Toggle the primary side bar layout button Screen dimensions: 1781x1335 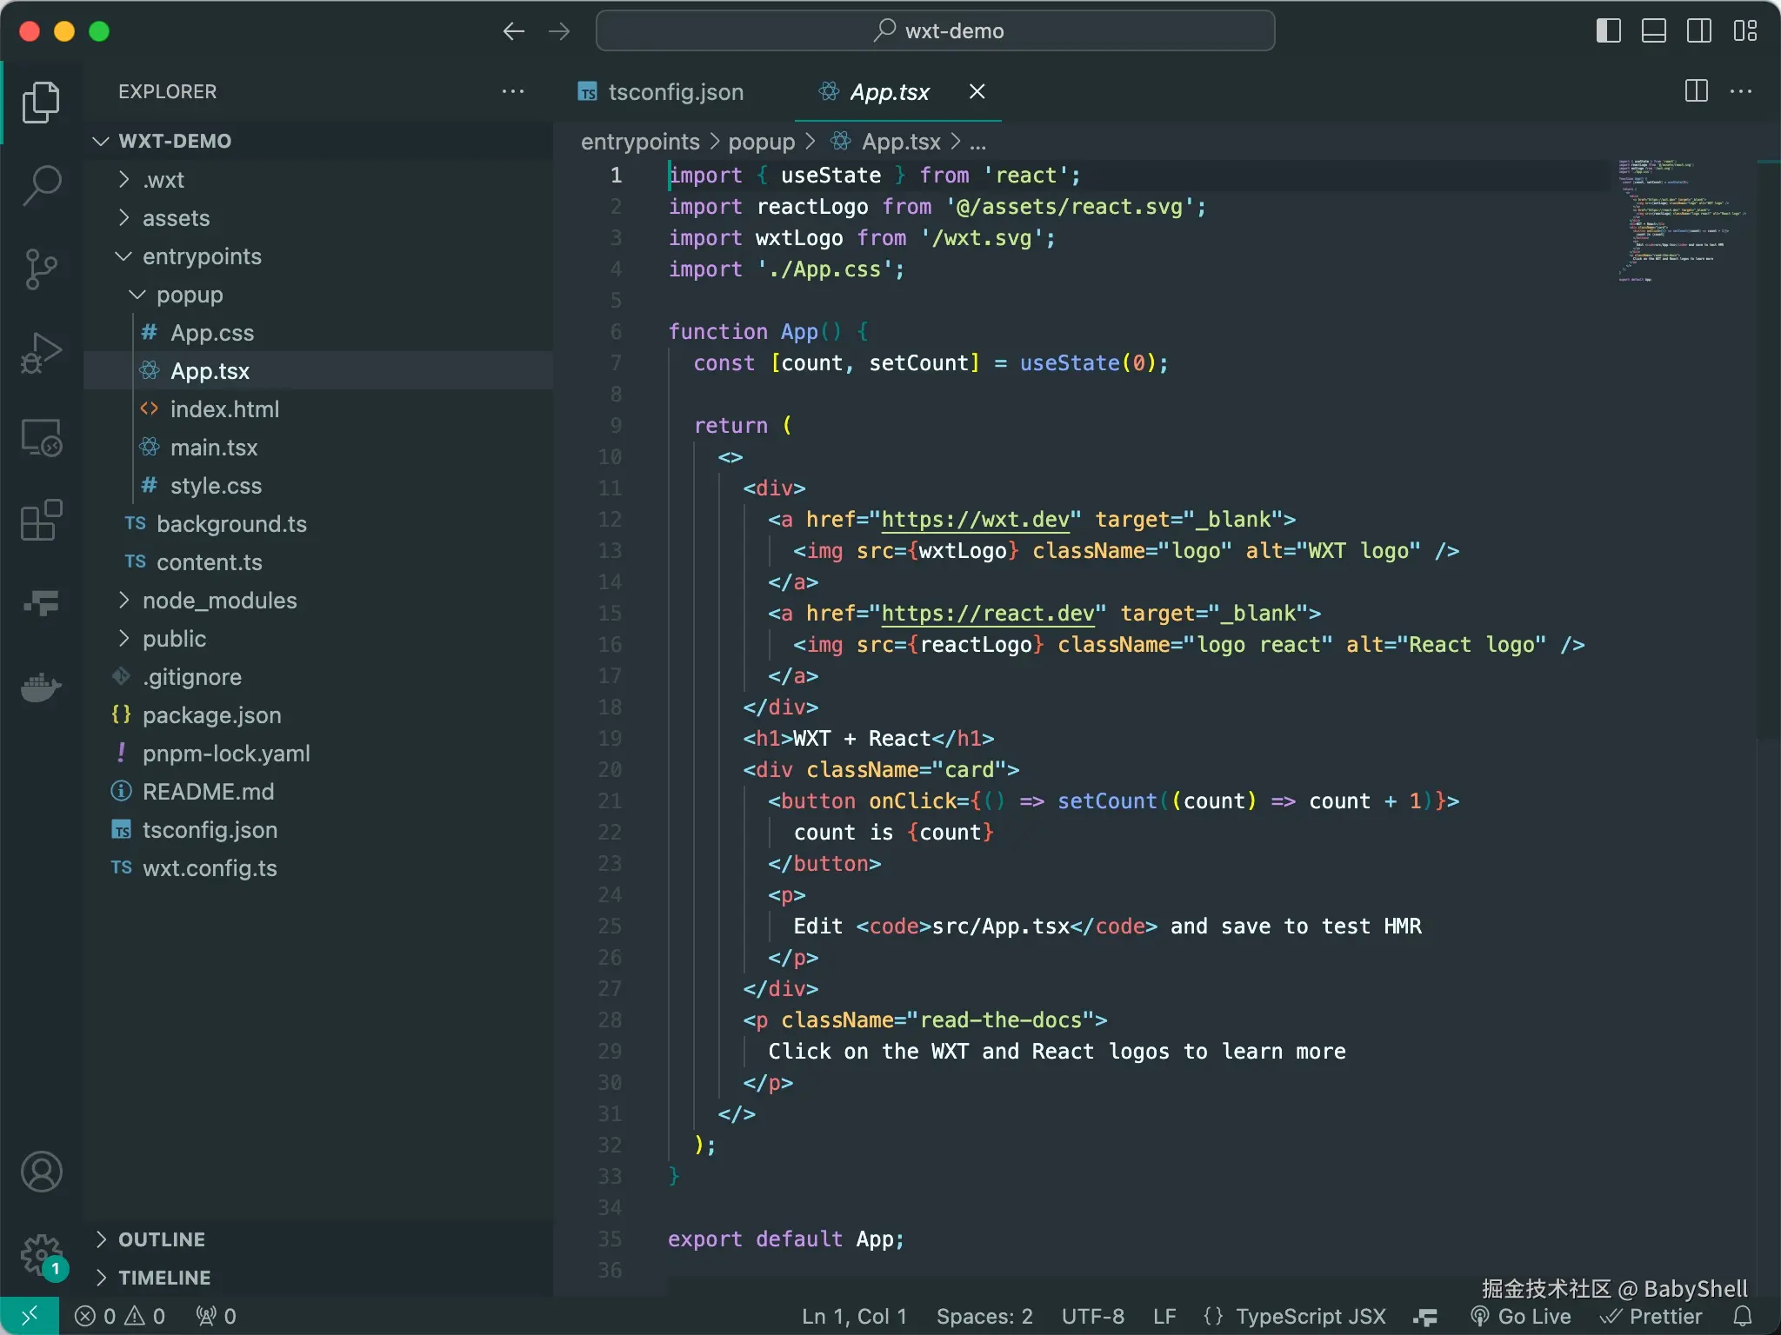click(1608, 31)
